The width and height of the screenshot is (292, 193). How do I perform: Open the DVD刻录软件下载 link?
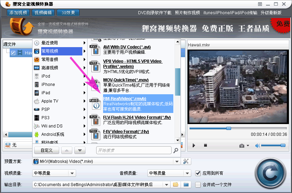tap(155, 13)
